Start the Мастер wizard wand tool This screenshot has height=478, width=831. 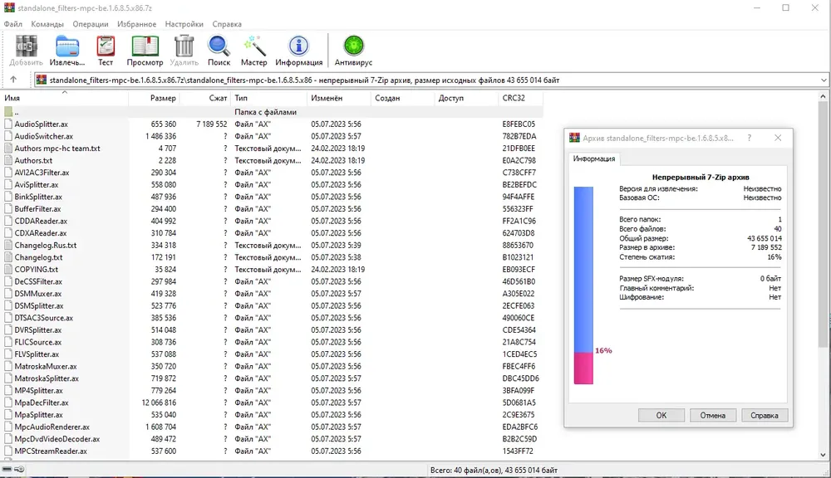(x=253, y=51)
